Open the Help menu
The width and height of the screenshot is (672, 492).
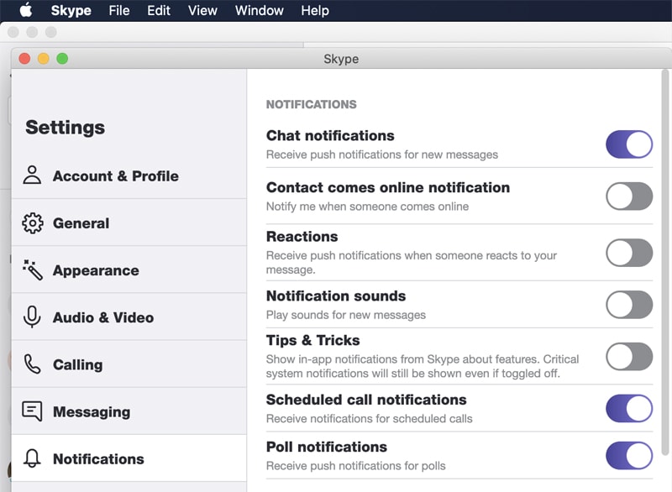315,11
